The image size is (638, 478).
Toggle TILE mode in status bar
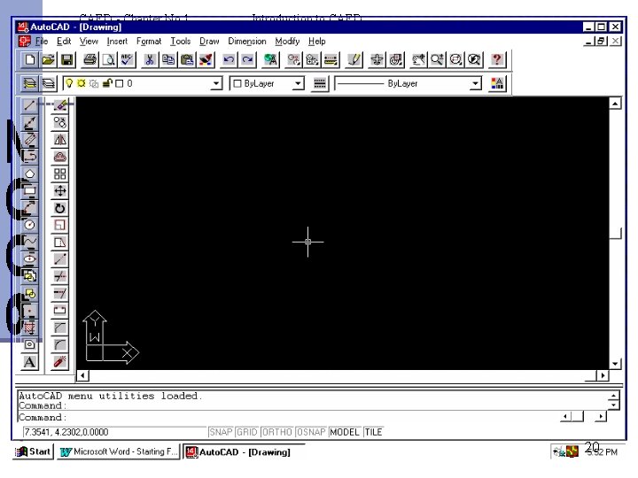373,432
